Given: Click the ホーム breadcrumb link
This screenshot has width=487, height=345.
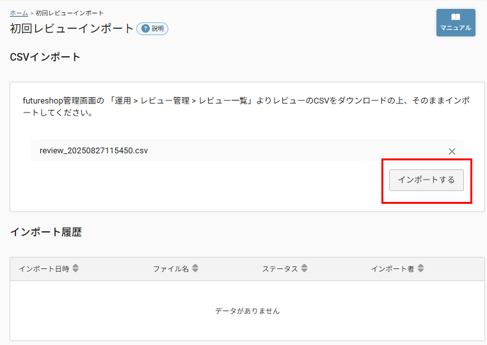Looking at the screenshot, I should [19, 13].
